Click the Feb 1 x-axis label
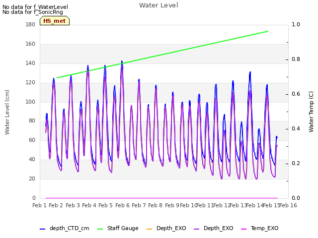The height and width of the screenshot is (238, 318). (40, 205)
